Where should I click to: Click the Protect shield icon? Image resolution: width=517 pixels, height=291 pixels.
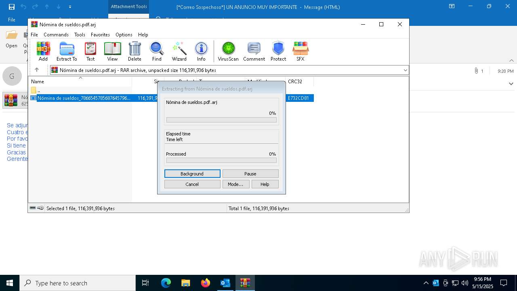pos(278,51)
